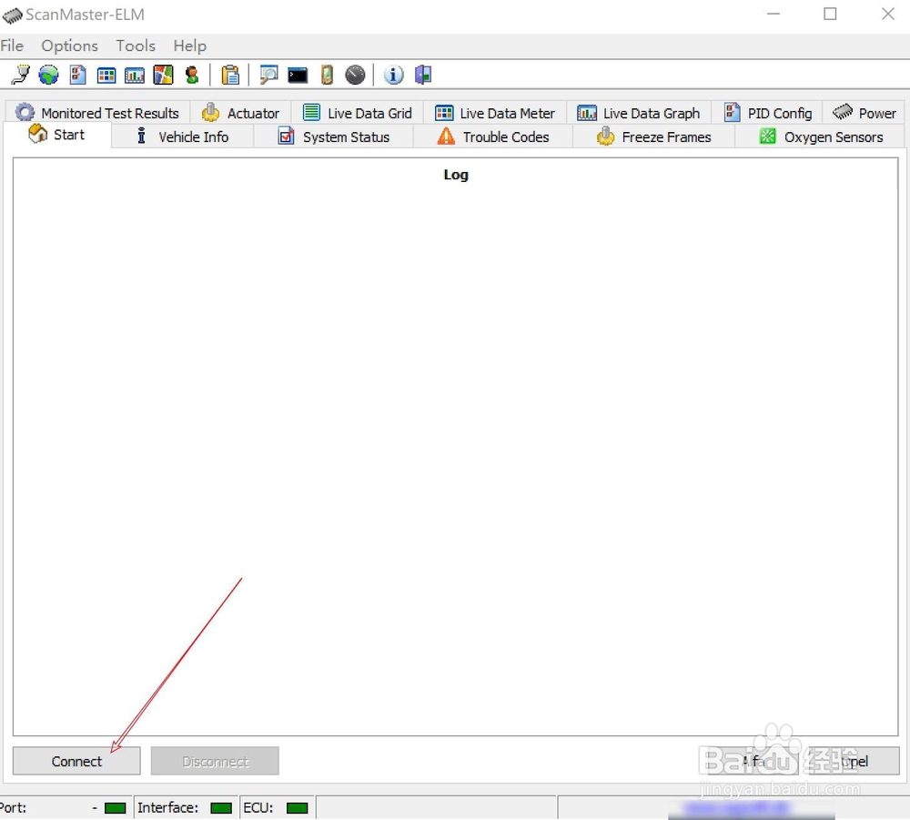Open the Help menu
Screen dimensions: 910x820
pyautogui.click(x=190, y=46)
